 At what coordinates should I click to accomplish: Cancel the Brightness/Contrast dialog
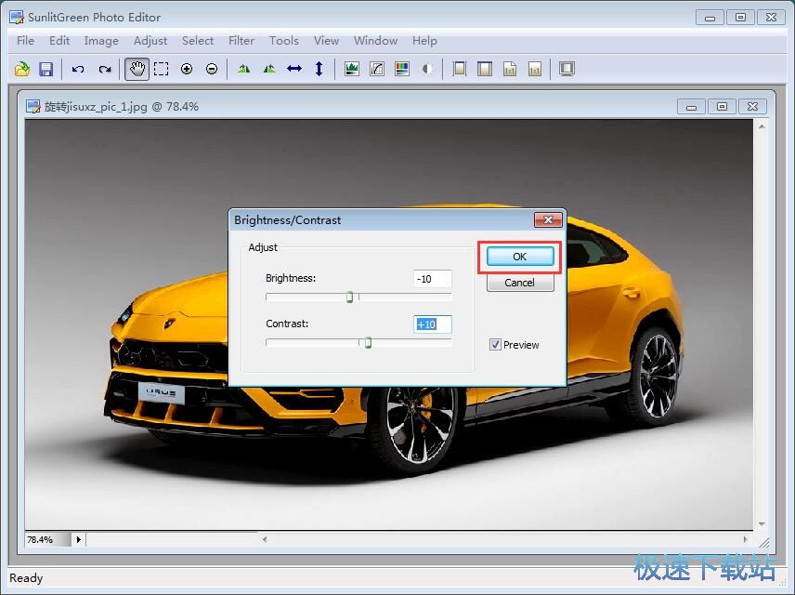click(x=520, y=283)
